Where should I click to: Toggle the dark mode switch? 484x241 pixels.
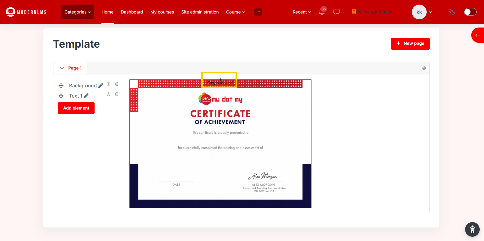[x=470, y=12]
